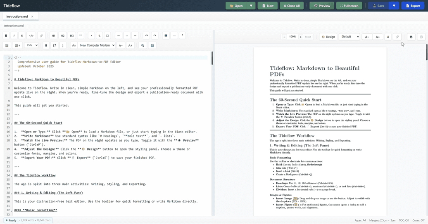Click Margins setting in status bar
This screenshot has width=428, height=224.
coord(382,220)
